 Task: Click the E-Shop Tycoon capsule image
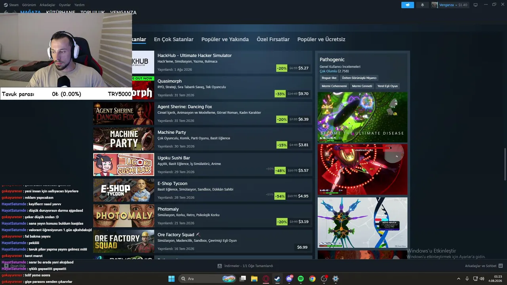coord(124,190)
